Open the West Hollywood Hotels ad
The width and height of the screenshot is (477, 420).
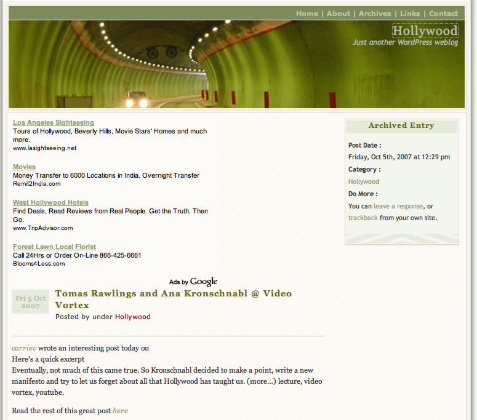tap(50, 202)
